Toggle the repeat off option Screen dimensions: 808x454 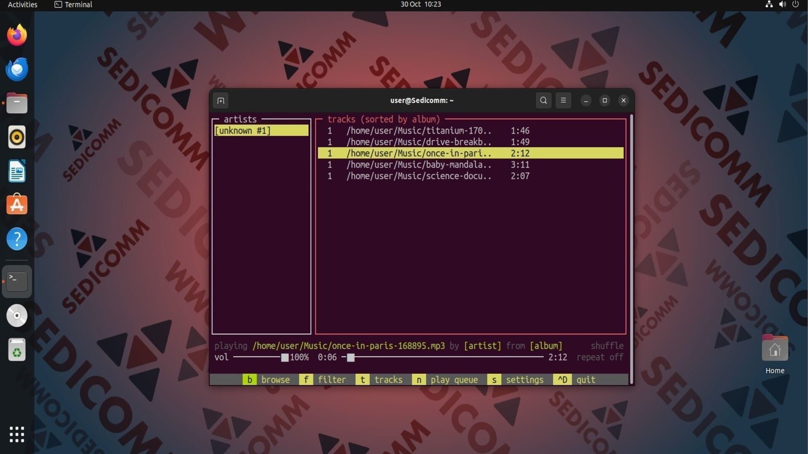point(600,357)
